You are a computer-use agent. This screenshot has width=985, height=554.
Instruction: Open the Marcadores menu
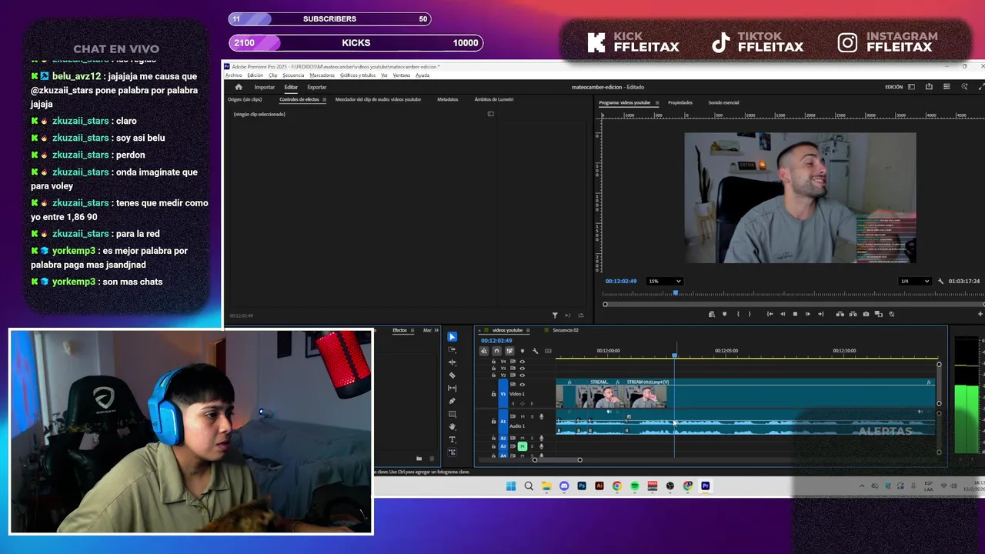point(322,75)
